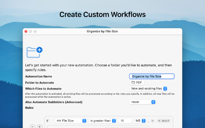Open the 'New and existing files' dropdown
The width and height of the screenshot is (205, 128).
pyautogui.click(x=149, y=88)
